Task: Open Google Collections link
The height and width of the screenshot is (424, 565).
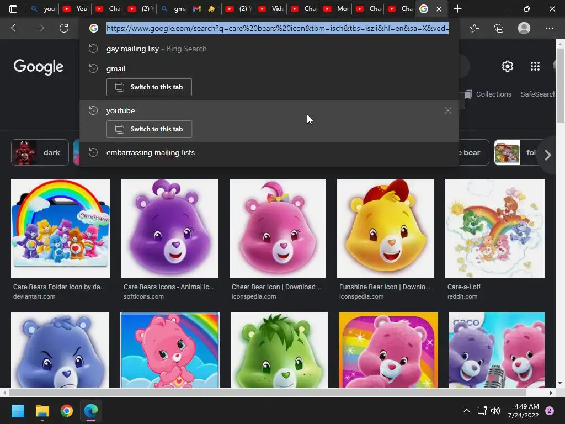Action: click(x=488, y=94)
